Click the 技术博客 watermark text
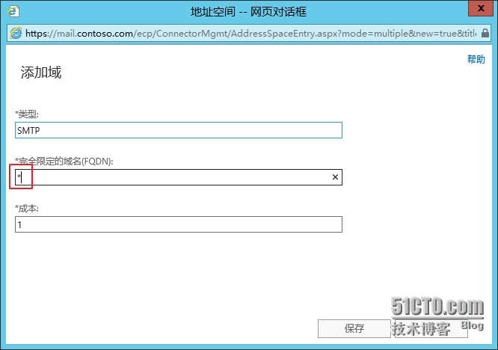Image resolution: width=498 pixels, height=350 pixels. [422, 330]
